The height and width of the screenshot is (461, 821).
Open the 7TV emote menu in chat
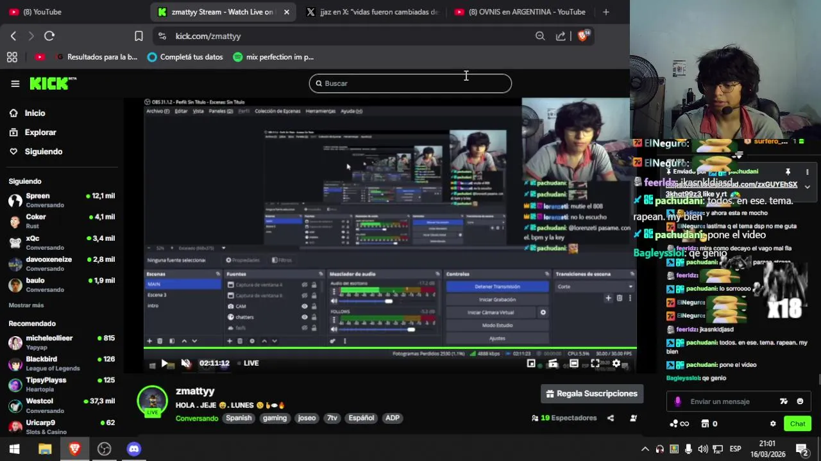click(x=783, y=401)
